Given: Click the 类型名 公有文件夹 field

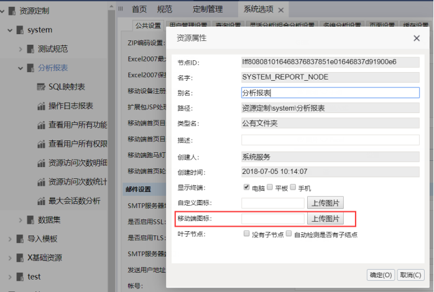Looking at the screenshot, I should pos(330,123).
